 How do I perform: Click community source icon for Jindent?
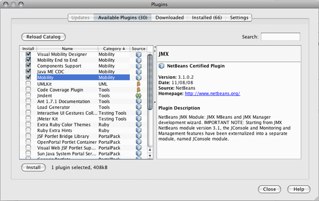pyautogui.click(x=139, y=95)
